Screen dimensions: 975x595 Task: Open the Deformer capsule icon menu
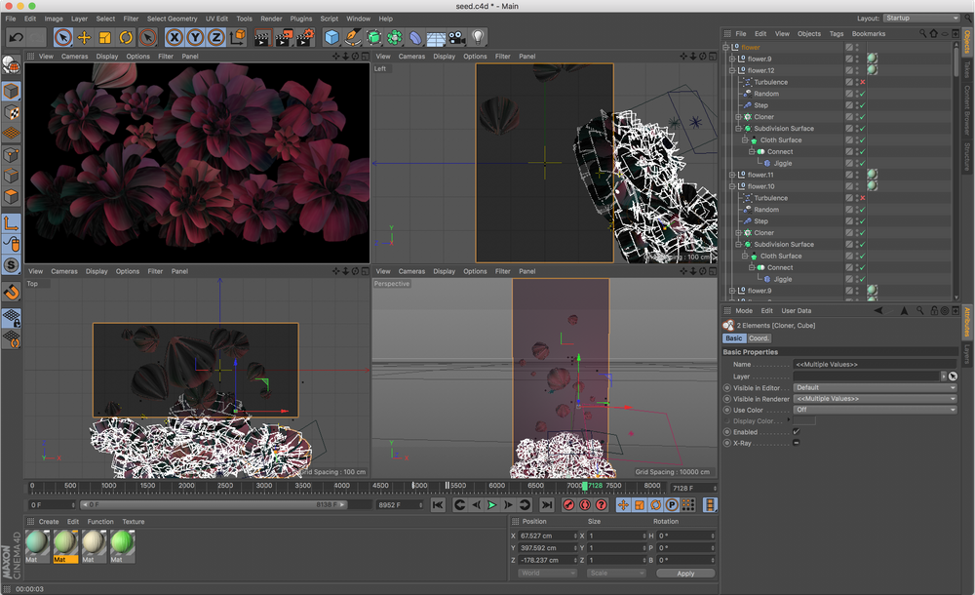click(x=415, y=37)
